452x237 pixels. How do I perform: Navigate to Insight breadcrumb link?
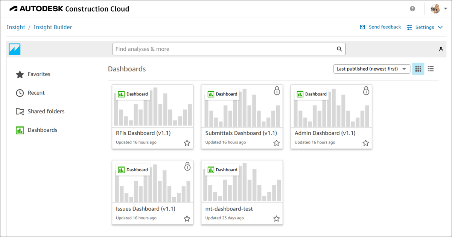click(16, 27)
